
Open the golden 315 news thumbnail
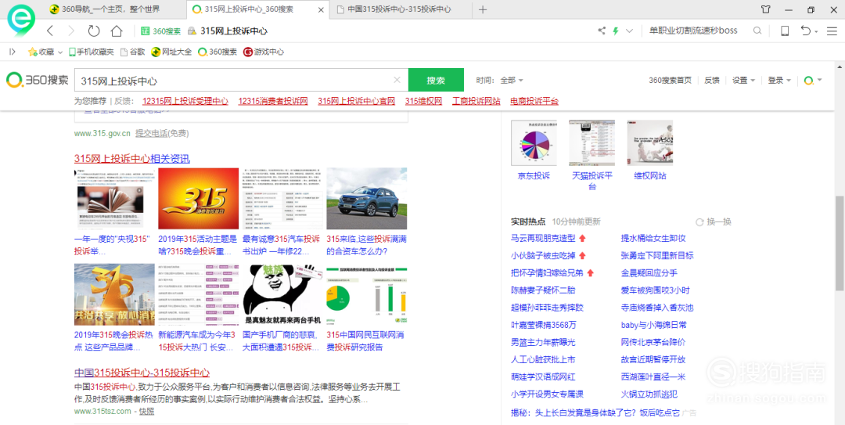point(198,199)
